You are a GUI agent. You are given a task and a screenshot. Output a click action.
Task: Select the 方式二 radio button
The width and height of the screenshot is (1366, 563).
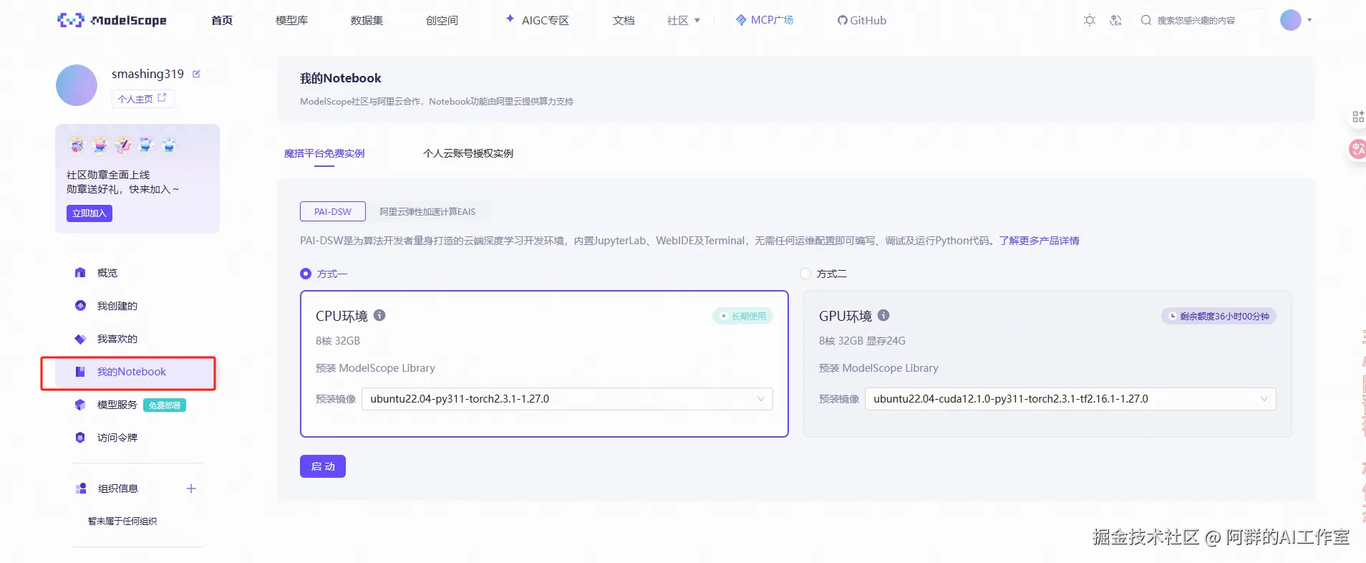(805, 274)
